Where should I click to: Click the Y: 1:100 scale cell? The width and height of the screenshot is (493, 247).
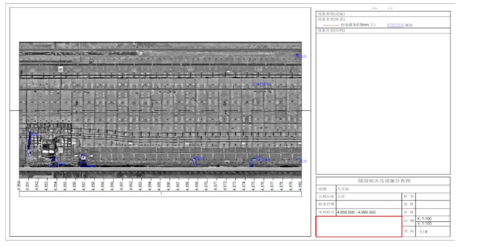click(432, 224)
